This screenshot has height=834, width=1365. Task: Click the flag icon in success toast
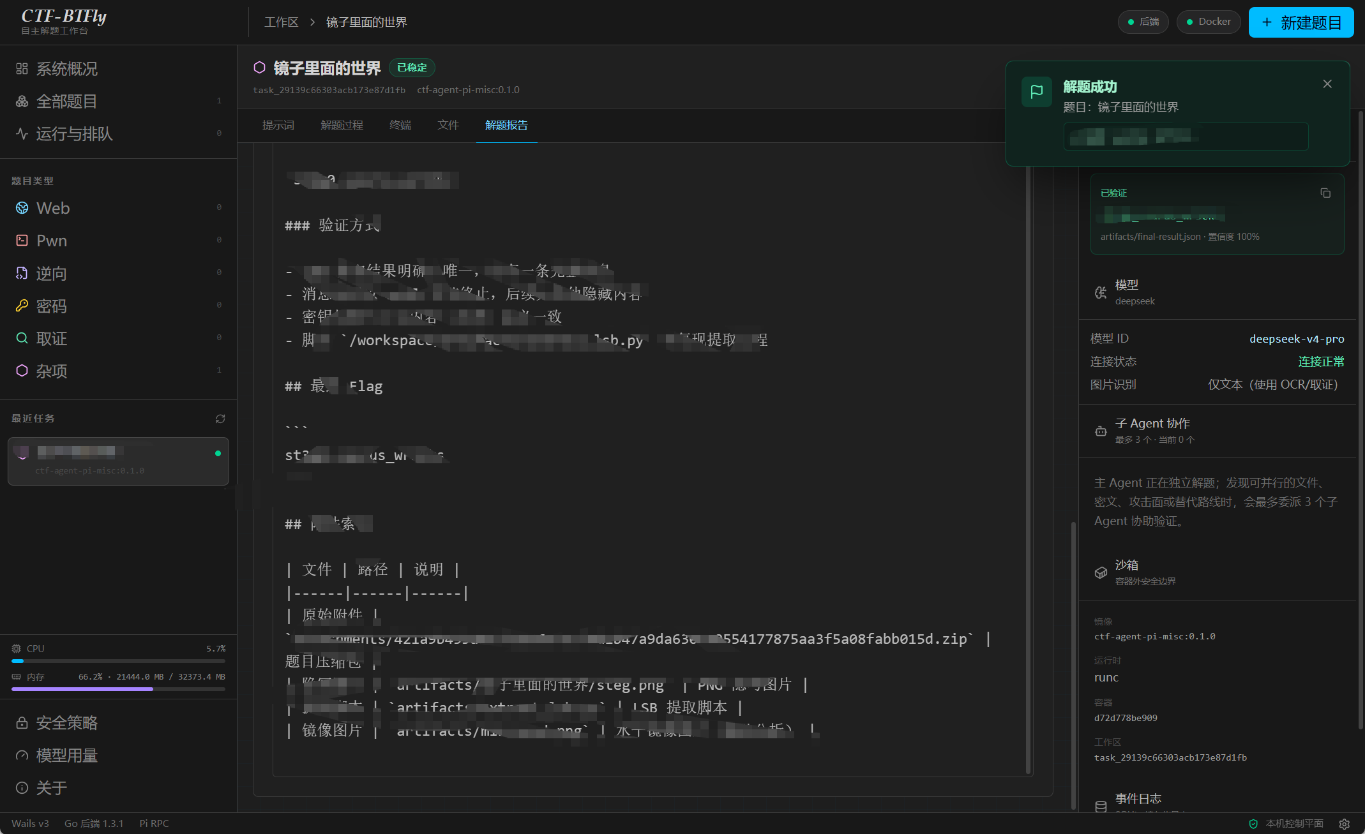pos(1037,91)
